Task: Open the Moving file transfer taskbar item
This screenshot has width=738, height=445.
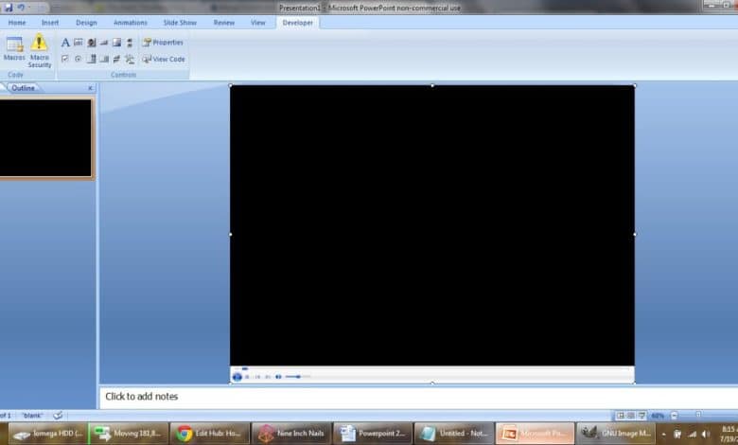Action: pyautogui.click(x=129, y=434)
